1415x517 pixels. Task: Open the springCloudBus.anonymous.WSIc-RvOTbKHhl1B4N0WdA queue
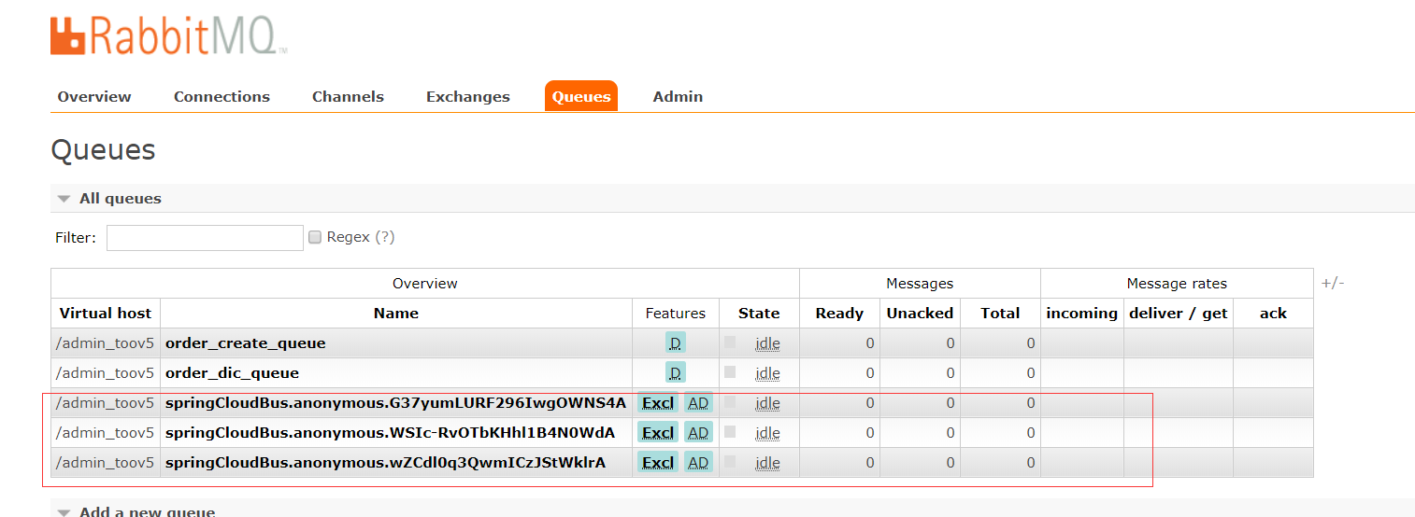point(390,433)
